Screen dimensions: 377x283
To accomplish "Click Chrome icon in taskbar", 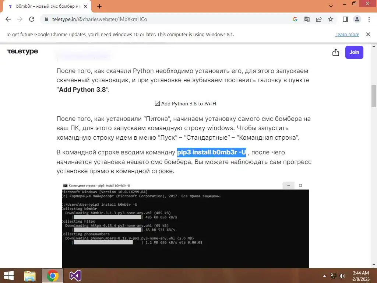I will click(x=53, y=276).
